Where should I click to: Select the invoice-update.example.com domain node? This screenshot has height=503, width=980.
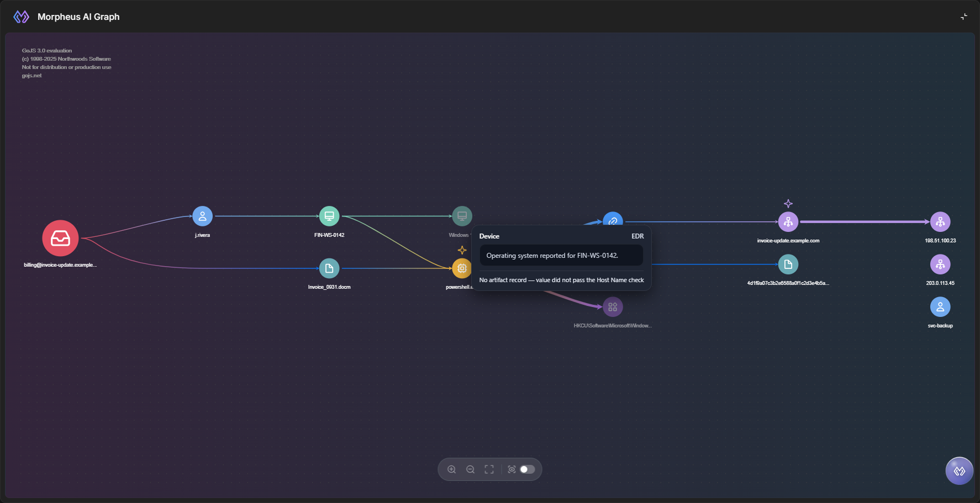[788, 222]
